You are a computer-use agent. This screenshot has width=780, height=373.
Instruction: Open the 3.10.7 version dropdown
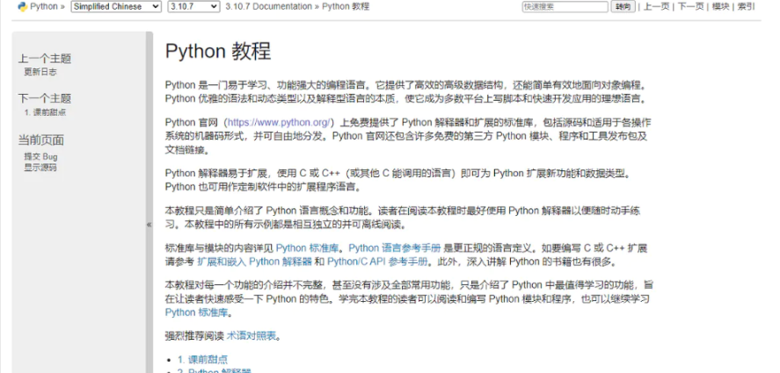[x=193, y=6]
